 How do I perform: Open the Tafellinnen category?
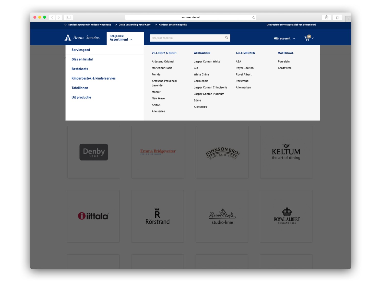80,88
